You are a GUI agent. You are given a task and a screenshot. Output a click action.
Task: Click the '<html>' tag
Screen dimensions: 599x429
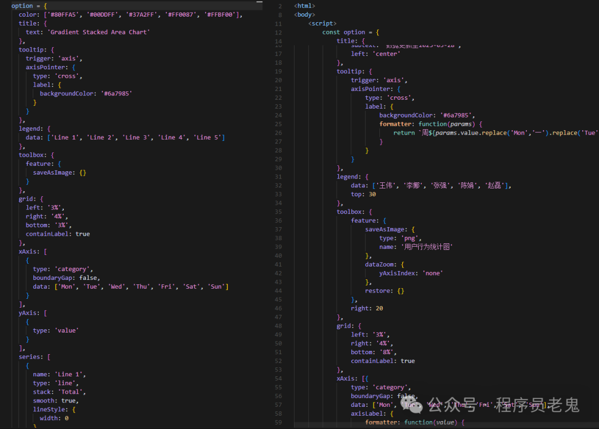[304, 6]
